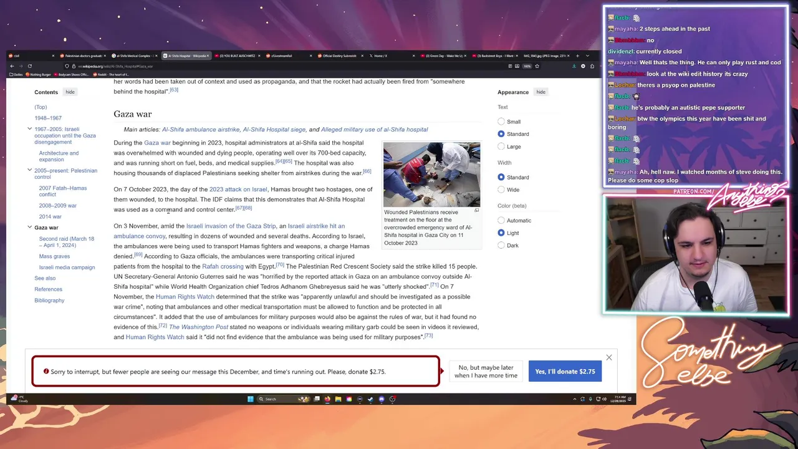Image resolution: width=798 pixels, height=449 pixels.
Task: Open Task View on the taskbar
Action: (x=317, y=399)
